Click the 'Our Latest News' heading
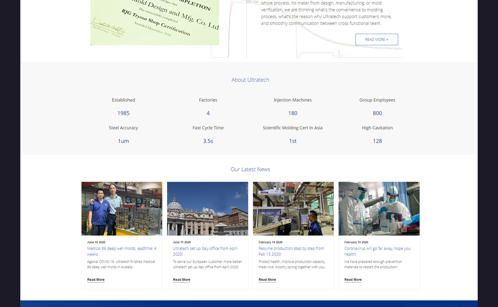Screen dimensions: 498x307 pyautogui.click(x=250, y=169)
